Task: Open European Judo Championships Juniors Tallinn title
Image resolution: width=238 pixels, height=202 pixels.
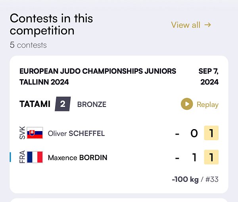Action: (x=98, y=76)
